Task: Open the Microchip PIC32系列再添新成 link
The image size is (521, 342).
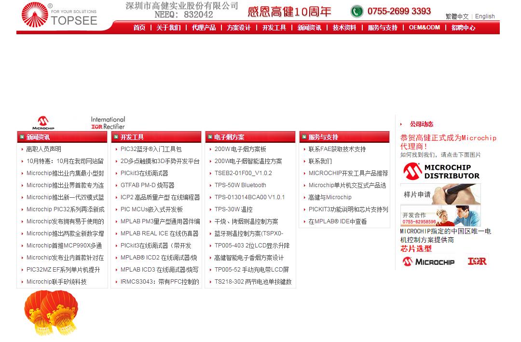Action: [x=65, y=209]
